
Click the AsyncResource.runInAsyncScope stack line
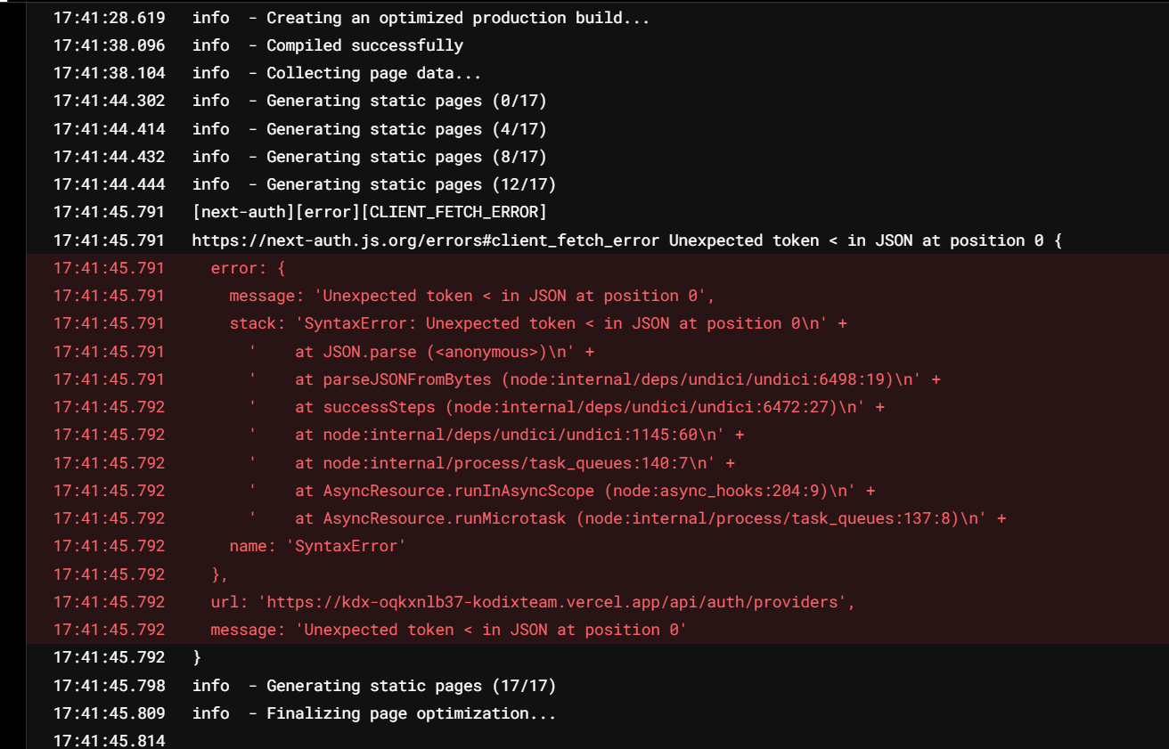[581, 491]
